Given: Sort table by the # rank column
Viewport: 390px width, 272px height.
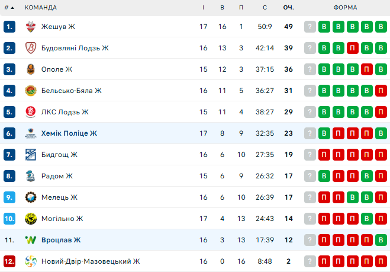Looking at the screenshot, I should (9, 8).
